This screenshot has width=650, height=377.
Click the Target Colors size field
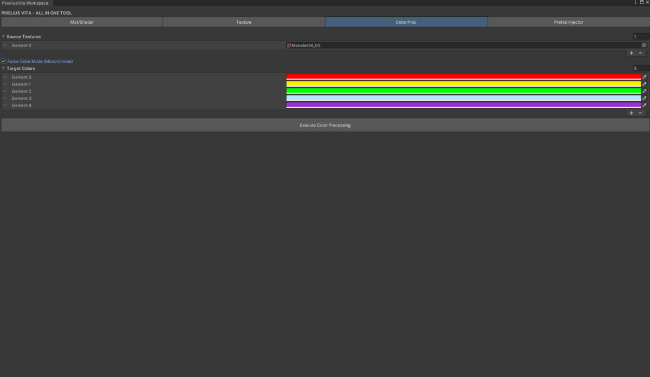point(640,69)
